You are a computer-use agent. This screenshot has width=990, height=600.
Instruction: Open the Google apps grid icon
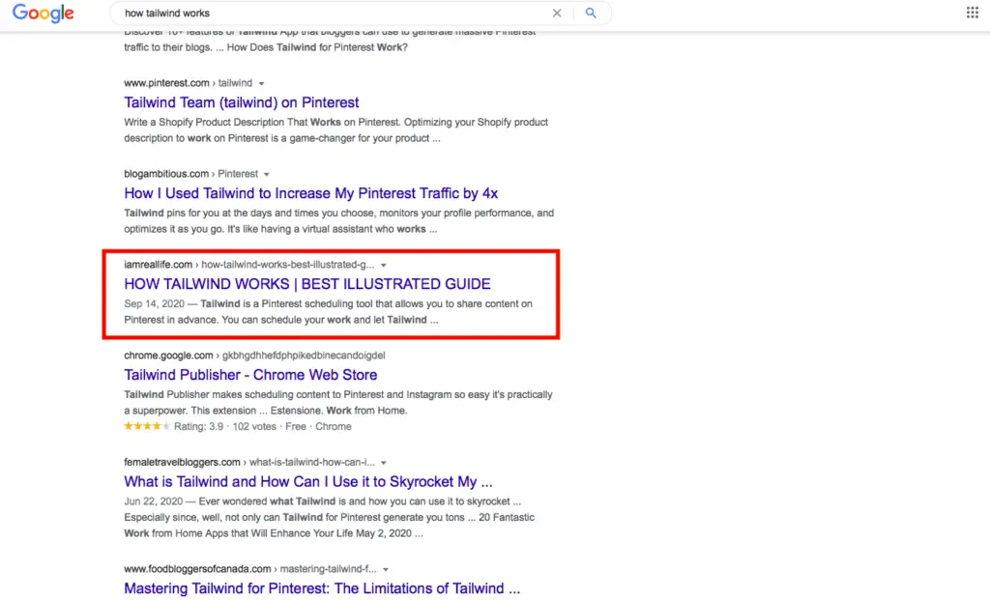(x=973, y=13)
